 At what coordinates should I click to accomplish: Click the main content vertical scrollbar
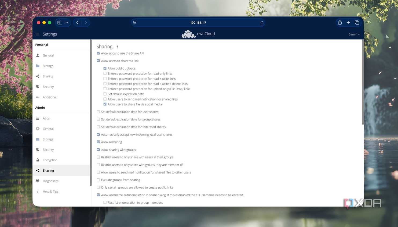363,82
